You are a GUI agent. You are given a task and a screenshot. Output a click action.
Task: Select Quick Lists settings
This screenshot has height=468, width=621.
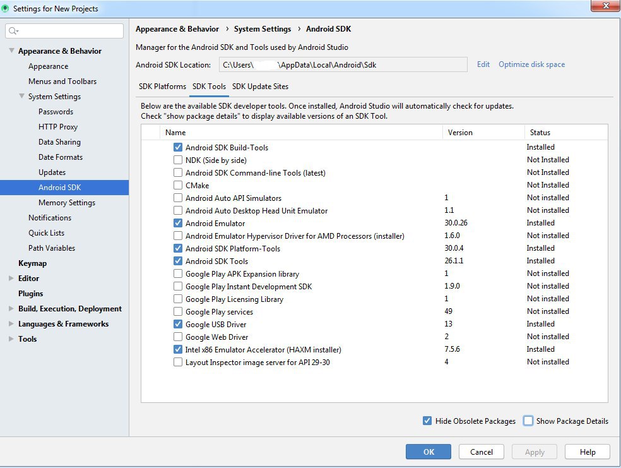click(46, 233)
